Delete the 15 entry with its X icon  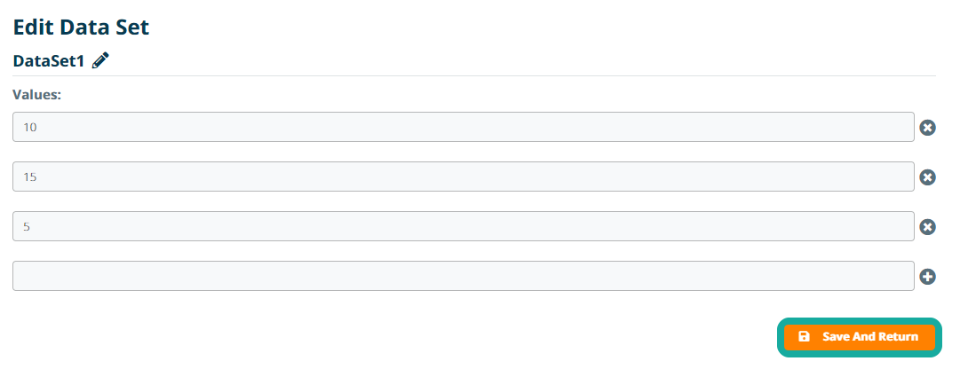tap(927, 177)
